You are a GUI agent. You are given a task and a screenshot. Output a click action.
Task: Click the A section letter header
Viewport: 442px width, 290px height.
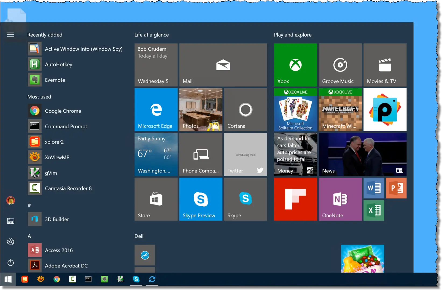coord(29,236)
